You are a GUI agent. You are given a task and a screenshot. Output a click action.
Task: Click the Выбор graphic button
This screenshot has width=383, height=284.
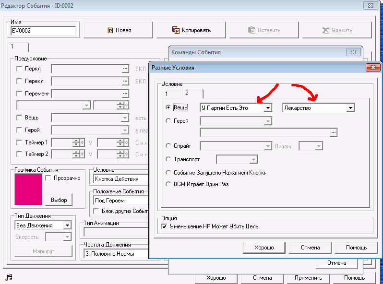point(59,200)
